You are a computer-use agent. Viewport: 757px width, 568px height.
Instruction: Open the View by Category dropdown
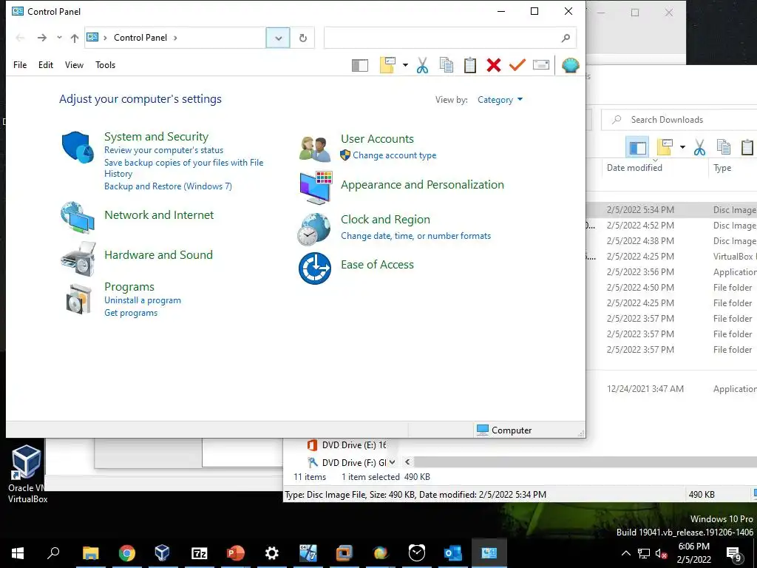click(x=500, y=100)
